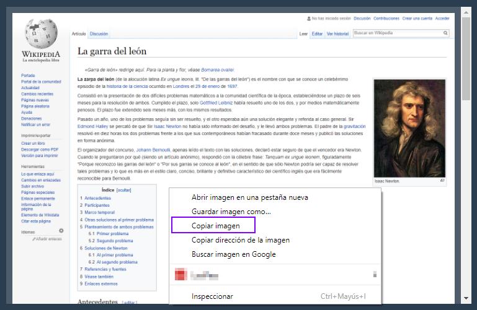Click the enlarge icon under Newton portrait
Screen dimensions: 477x310
(x=442, y=181)
